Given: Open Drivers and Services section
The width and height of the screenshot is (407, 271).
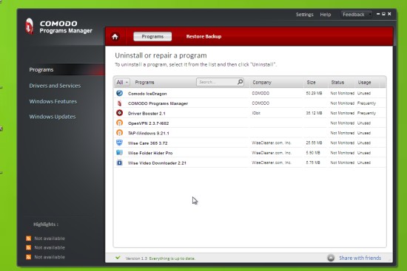Looking at the screenshot, I should 55,86.
